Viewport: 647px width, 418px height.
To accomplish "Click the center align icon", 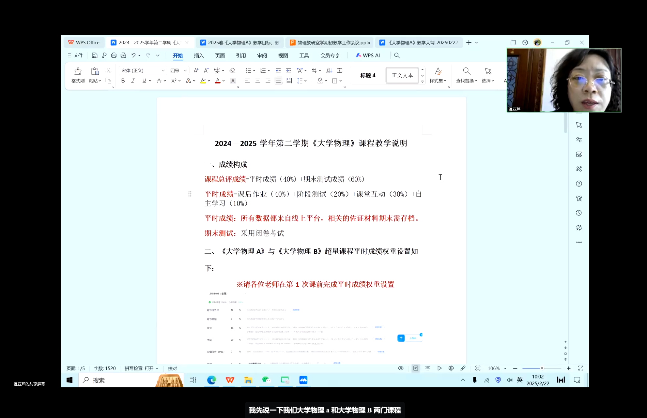I will pos(258,81).
